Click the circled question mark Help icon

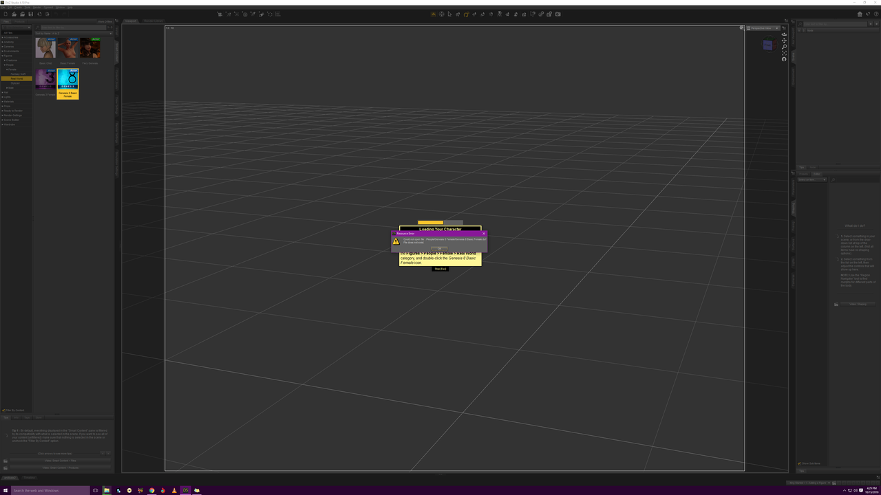876,14
